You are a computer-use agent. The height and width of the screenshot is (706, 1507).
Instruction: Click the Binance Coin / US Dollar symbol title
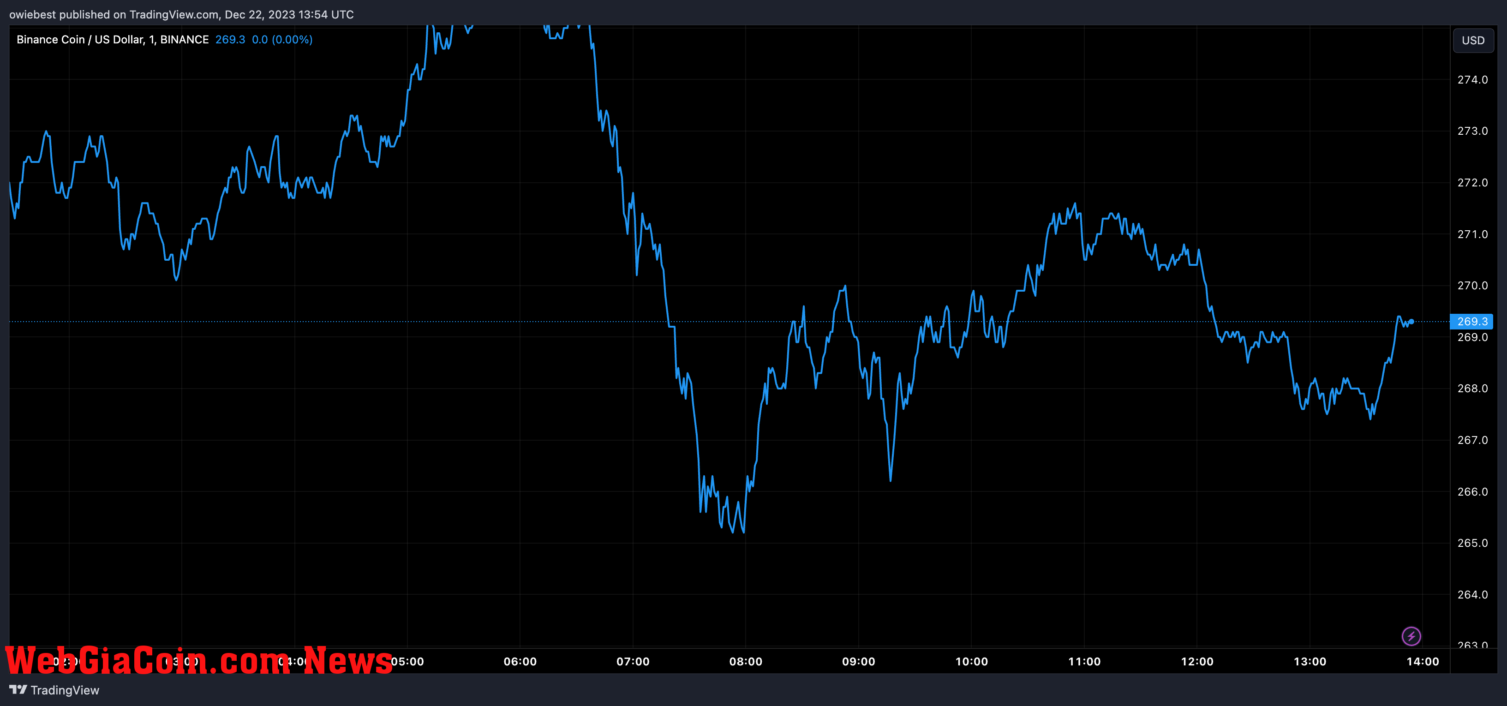pos(112,39)
